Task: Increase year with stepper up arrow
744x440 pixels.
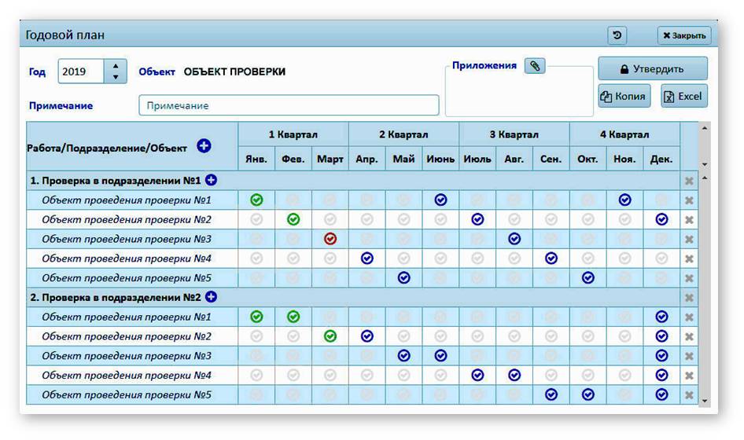Action: [x=116, y=66]
